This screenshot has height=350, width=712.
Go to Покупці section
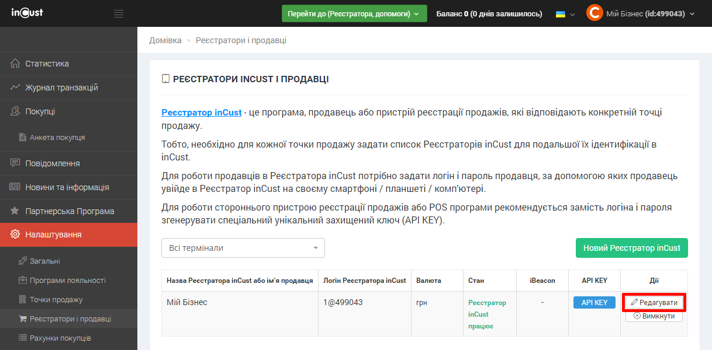[40, 111]
